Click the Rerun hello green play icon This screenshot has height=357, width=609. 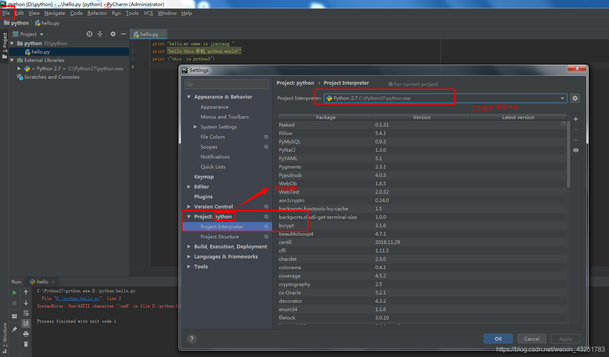pos(14,293)
